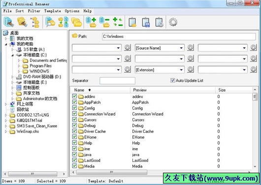This screenshot has width=261, height=185.
Task: Click gear button beside top-left empty dropdown
Action: pyautogui.click(x=128, y=48)
